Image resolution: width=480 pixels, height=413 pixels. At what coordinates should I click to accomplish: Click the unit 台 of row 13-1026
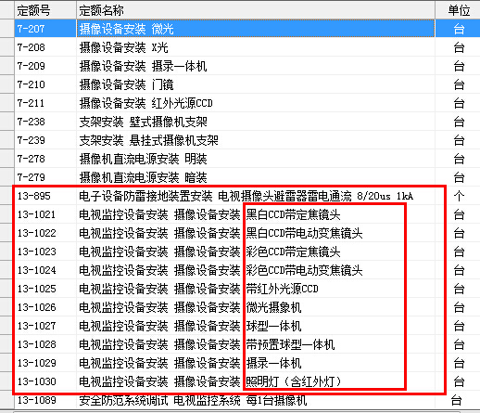coord(459,307)
